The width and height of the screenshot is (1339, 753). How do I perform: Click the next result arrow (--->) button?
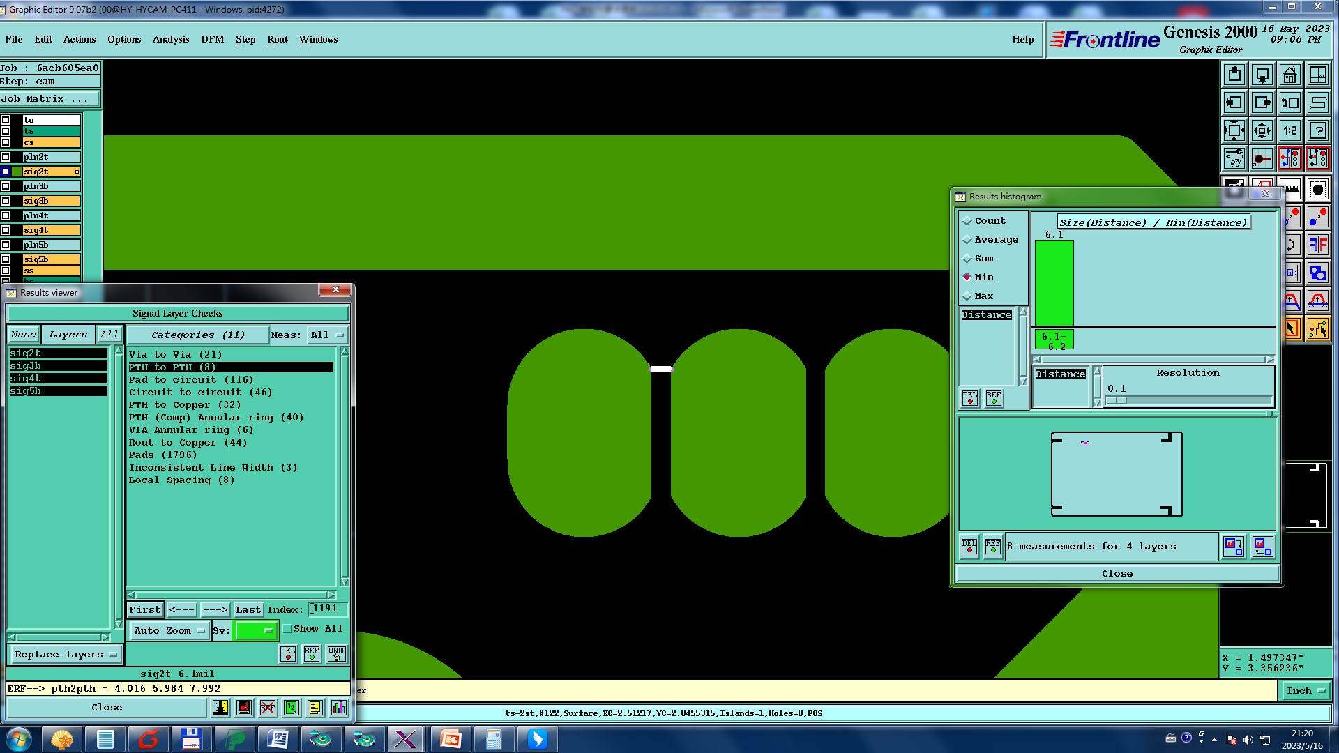(215, 610)
